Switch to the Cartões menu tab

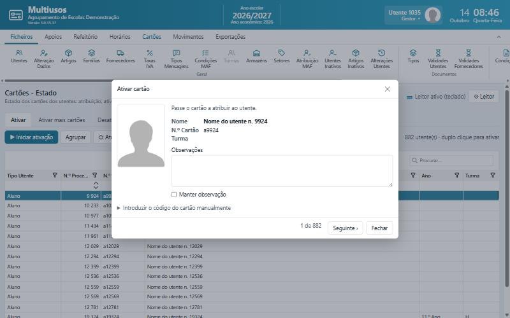[x=152, y=37]
